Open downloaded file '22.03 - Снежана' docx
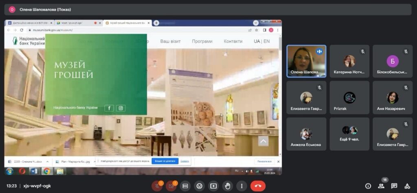Screen dimensions: 417x193 point(25,161)
